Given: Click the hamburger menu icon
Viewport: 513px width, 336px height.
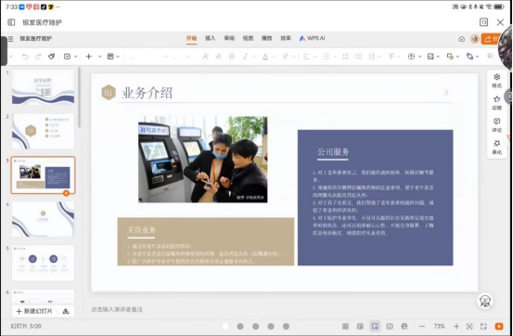Looking at the screenshot, I should 10,39.
